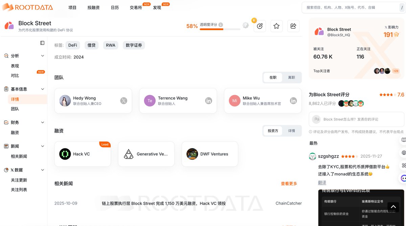406x226 pixels.
Task: Select 关注更新 in sidebar
Action: click(19, 180)
